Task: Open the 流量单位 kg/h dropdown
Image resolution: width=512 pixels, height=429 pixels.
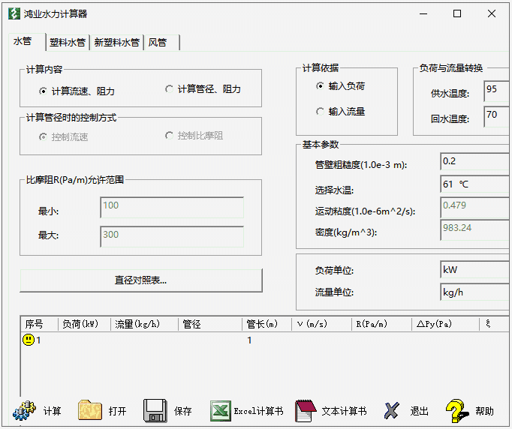Action: tap(474, 292)
